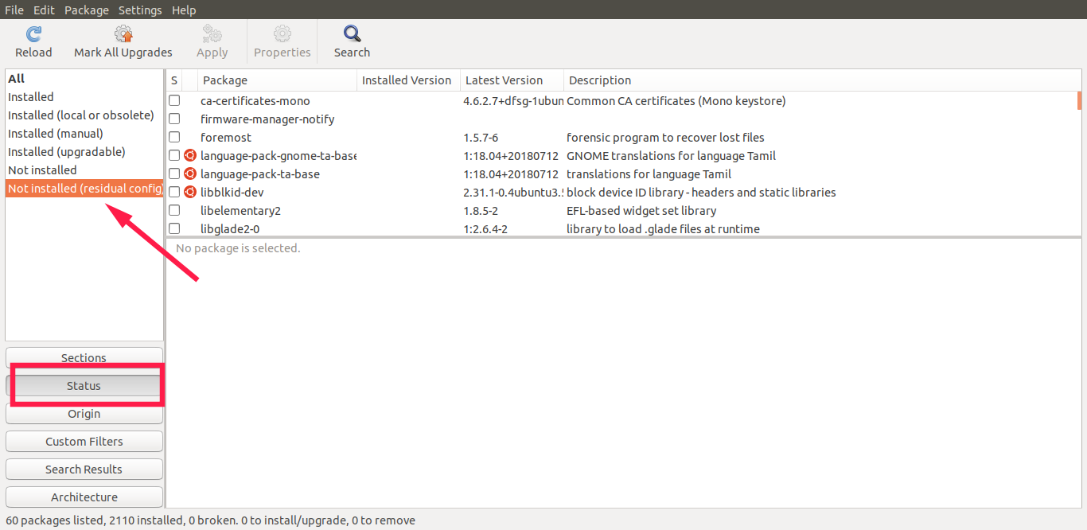1087x530 pixels.
Task: Click the Ubuntu logo icon beside language-pack-ta-base
Action: pyautogui.click(x=190, y=174)
